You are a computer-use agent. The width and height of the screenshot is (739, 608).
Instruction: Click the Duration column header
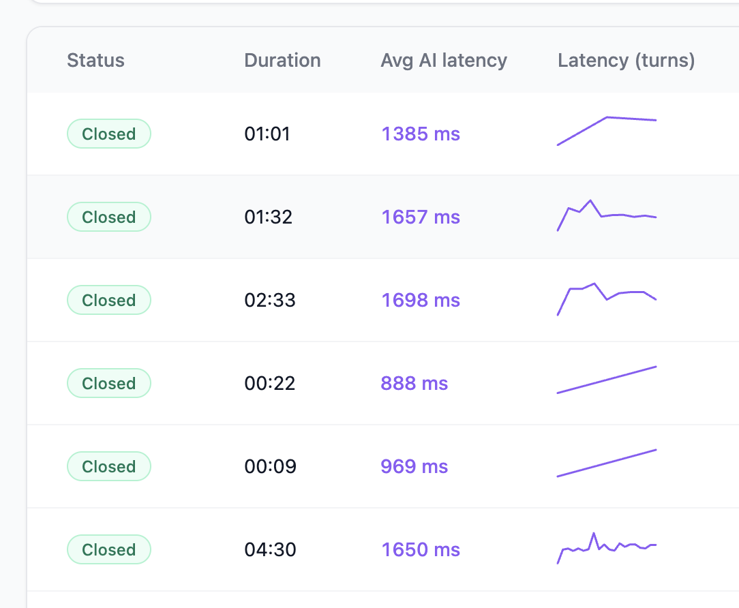[282, 61]
